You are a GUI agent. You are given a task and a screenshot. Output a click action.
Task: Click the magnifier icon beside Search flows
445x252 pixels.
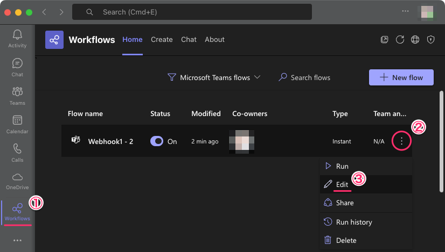[282, 77]
